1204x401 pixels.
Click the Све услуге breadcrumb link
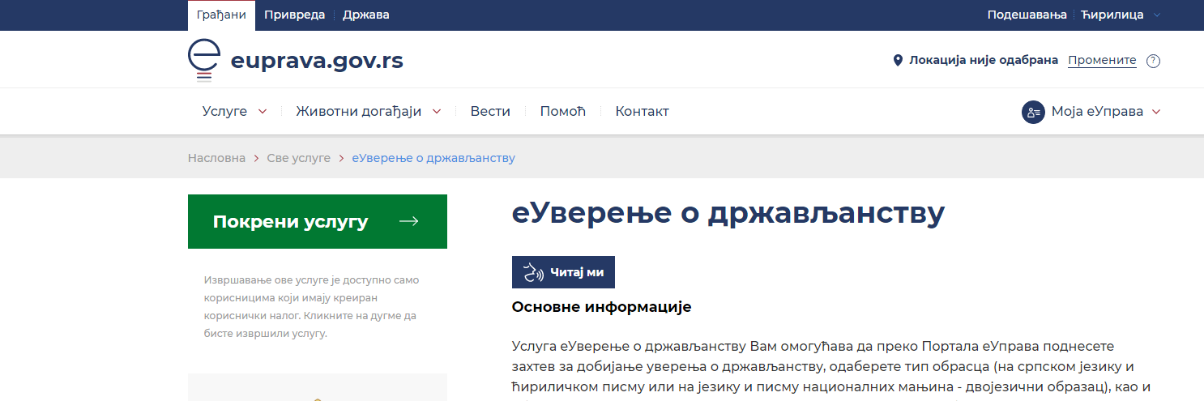click(298, 158)
